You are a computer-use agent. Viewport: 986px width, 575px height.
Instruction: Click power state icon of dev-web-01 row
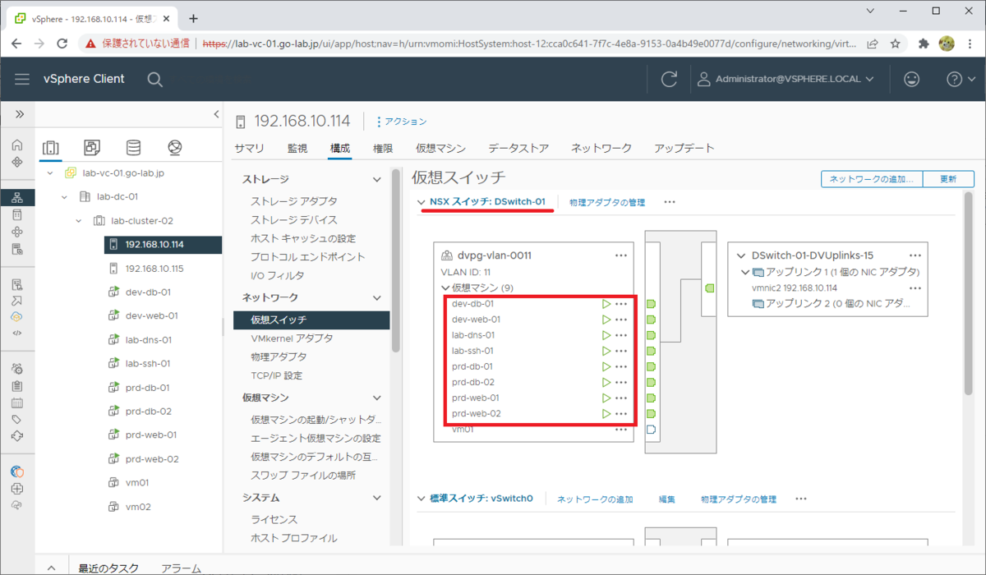click(606, 320)
